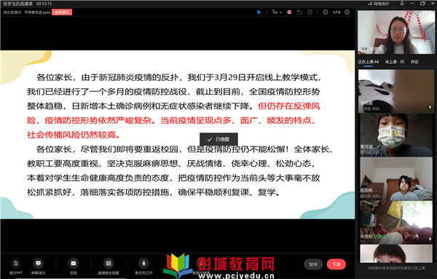437x279 pixels.
Task: Check the 网络良好 network status indicator
Action: click(x=379, y=4)
